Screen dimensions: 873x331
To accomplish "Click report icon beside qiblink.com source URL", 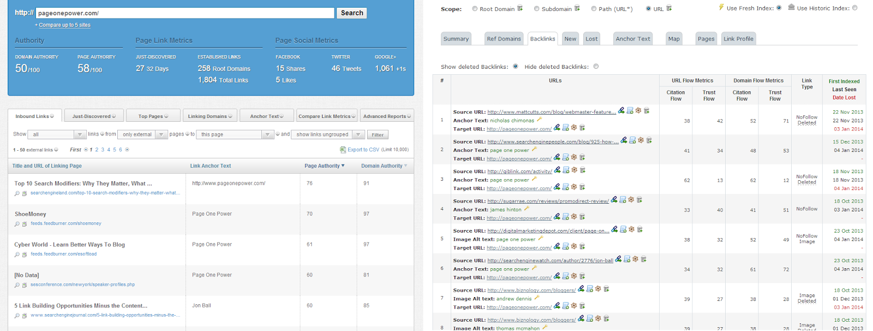I will pos(566,170).
